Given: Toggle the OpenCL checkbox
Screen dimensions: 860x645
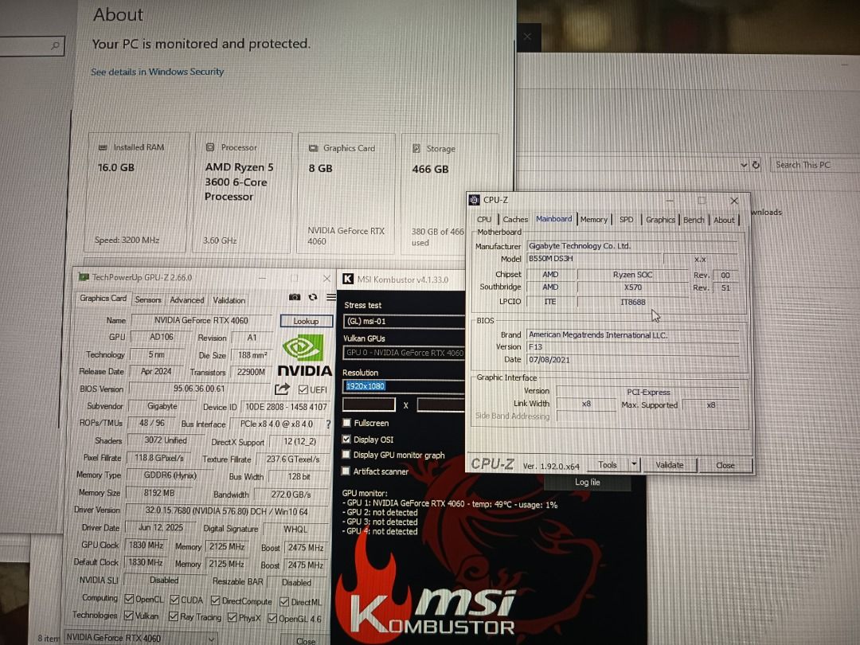Looking at the screenshot, I should pyautogui.click(x=129, y=599).
